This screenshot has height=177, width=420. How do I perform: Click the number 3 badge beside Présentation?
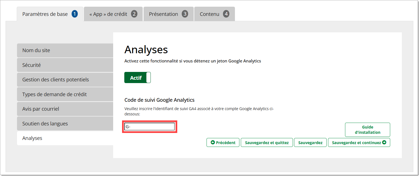tap(185, 14)
